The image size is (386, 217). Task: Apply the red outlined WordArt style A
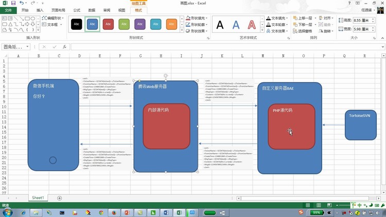click(252, 25)
